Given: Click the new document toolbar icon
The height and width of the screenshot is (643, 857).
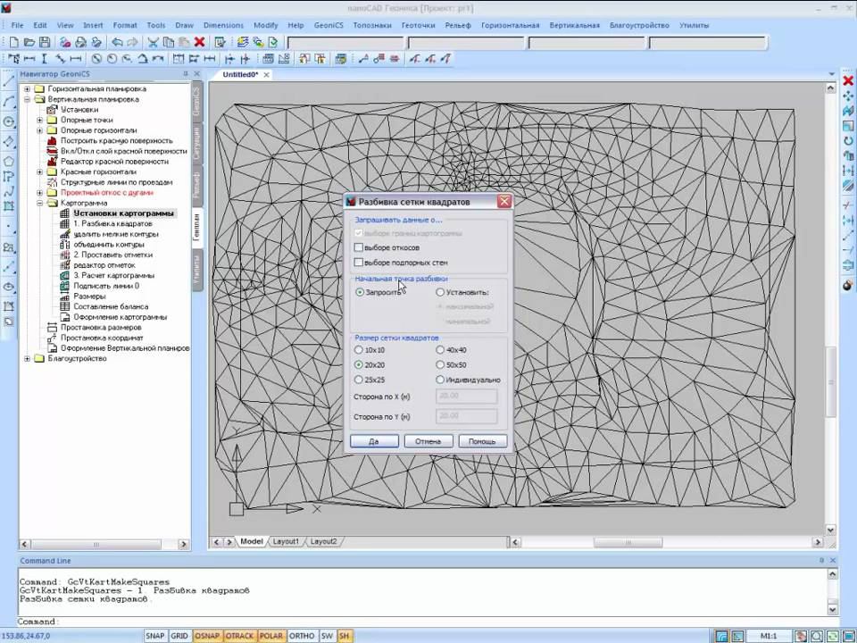Looking at the screenshot, I should [14, 42].
